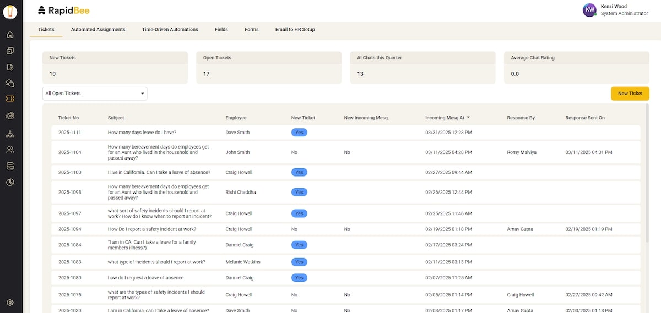Go to the Fields tab
This screenshot has width=661, height=313.
(221, 29)
